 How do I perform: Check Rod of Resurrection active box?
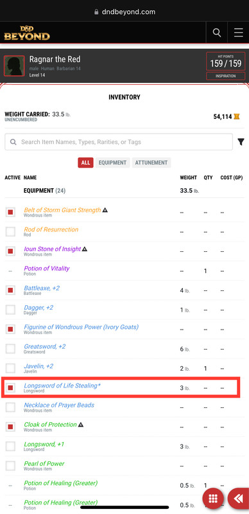click(10, 232)
